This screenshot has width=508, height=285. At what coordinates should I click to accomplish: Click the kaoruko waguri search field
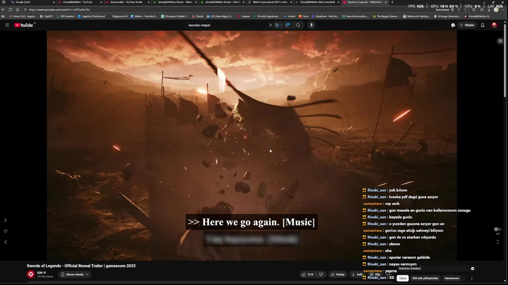pos(226,25)
